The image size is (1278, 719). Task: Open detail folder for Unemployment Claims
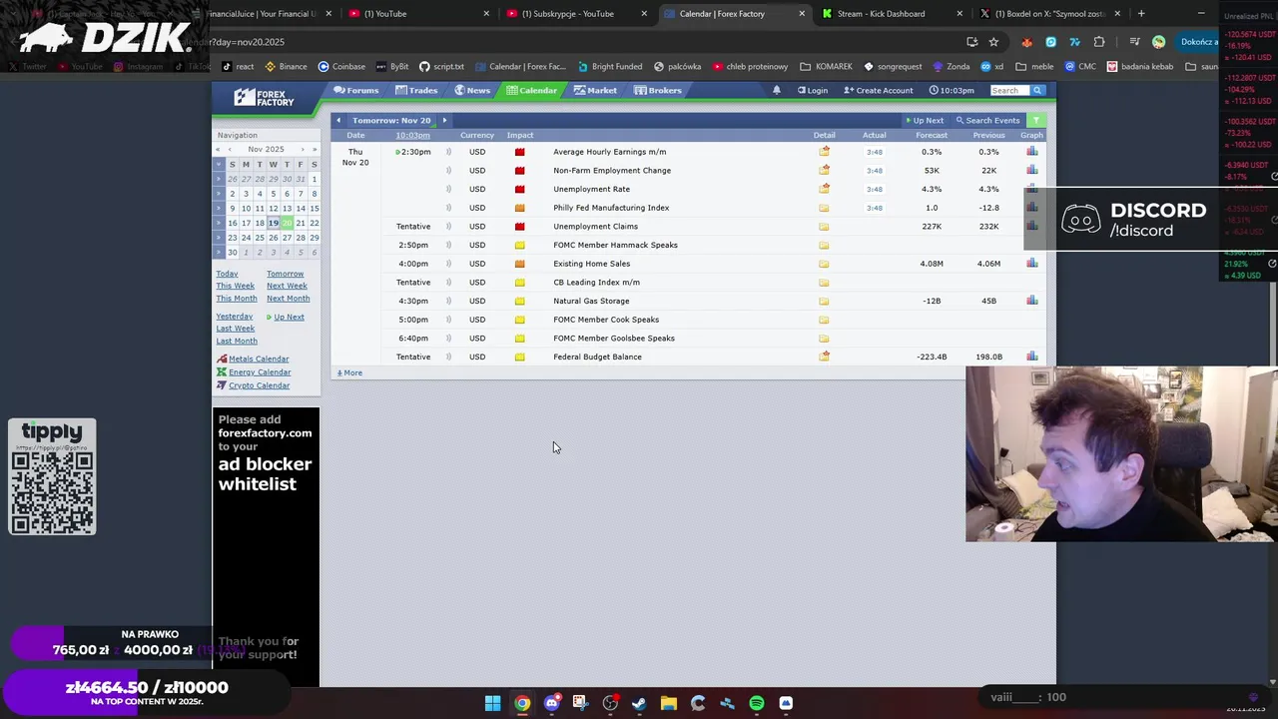(824, 227)
